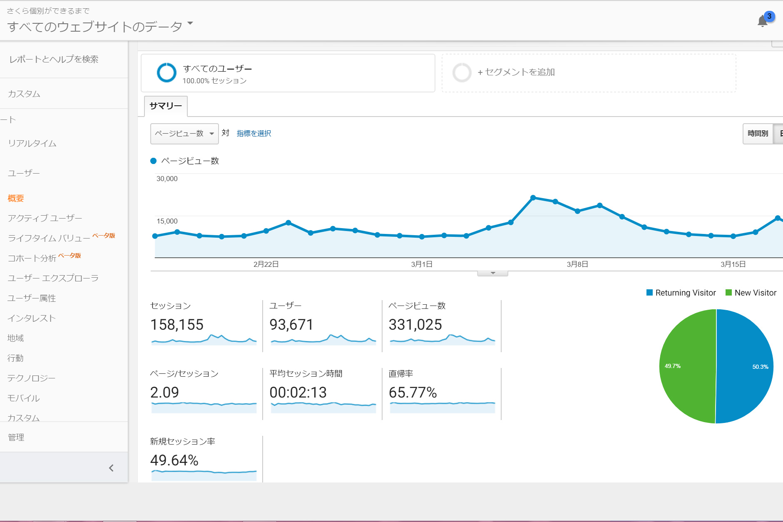This screenshot has width=783, height=522.
Task: Click + セグメントを追加 to add segment
Action: click(x=516, y=72)
